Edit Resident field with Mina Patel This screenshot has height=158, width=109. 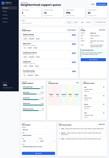point(38,130)
